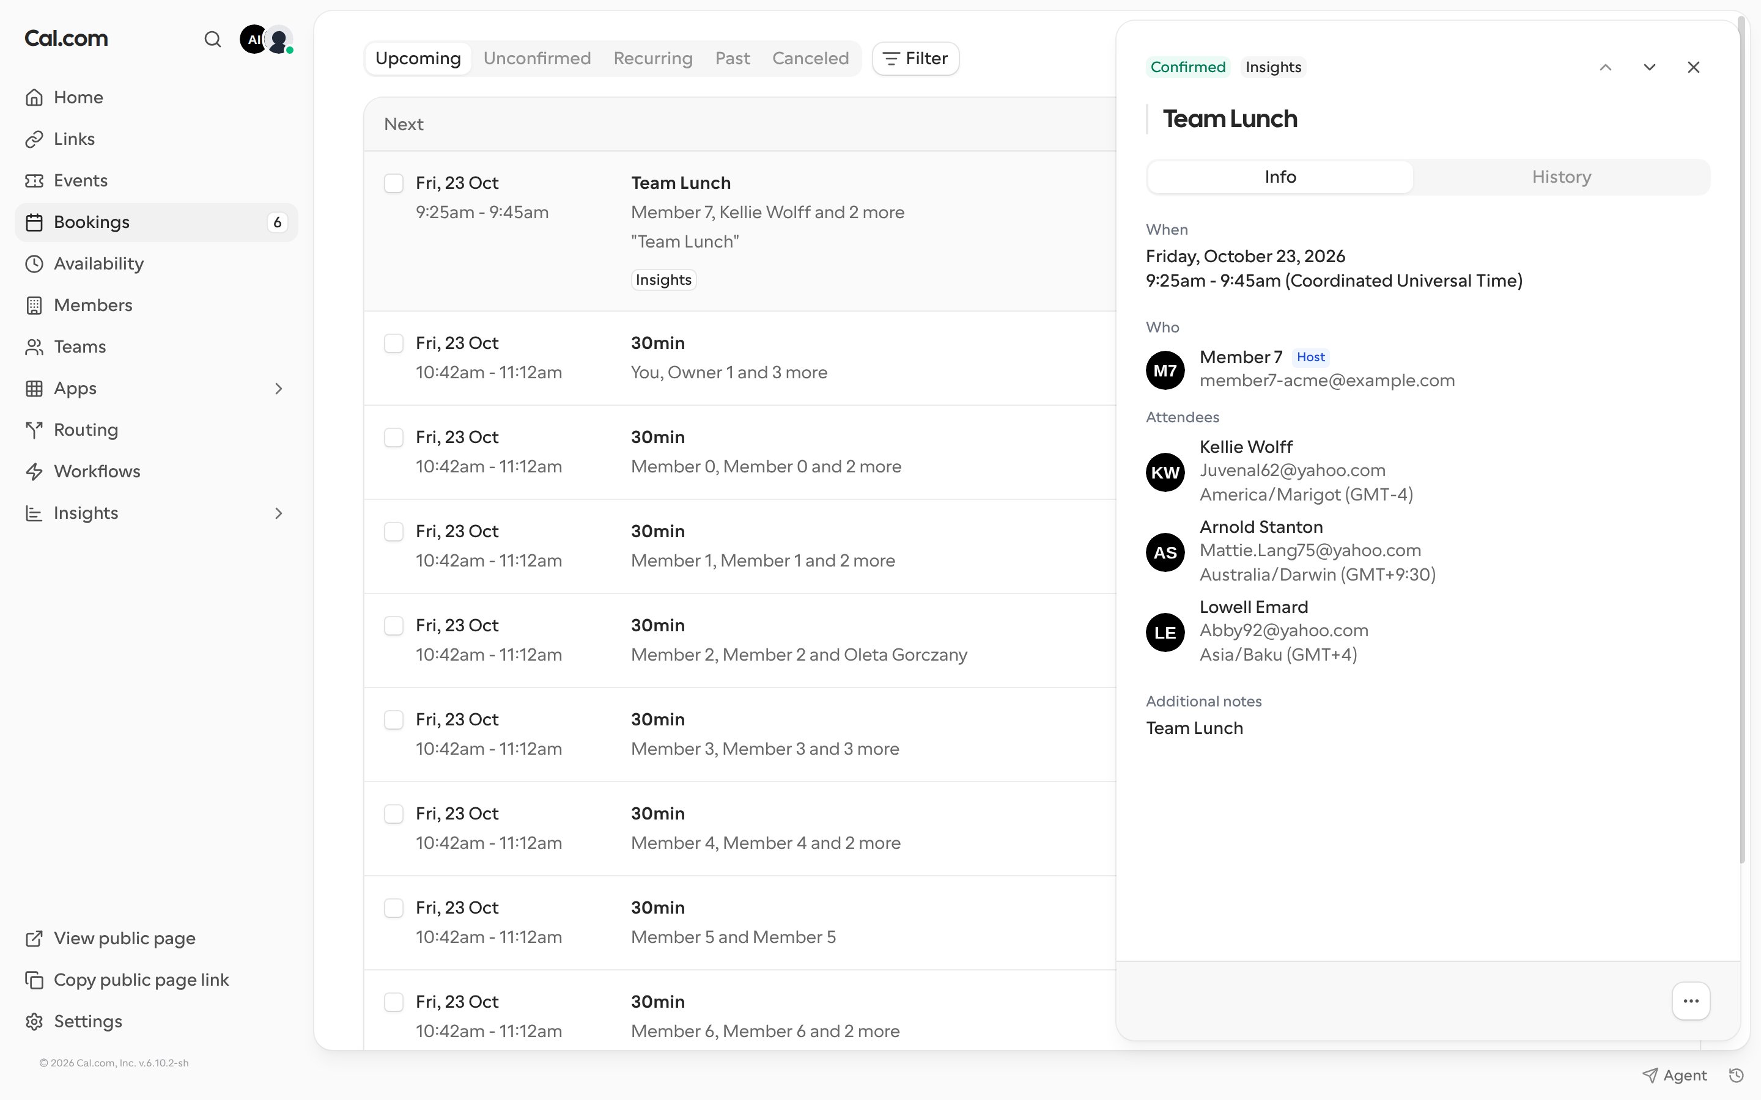
Task: Navigate to Teams in sidebar
Action: pyautogui.click(x=157, y=346)
